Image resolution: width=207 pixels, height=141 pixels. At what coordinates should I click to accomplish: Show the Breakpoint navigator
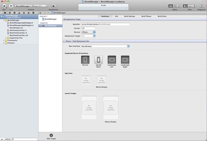(x=29, y=13)
